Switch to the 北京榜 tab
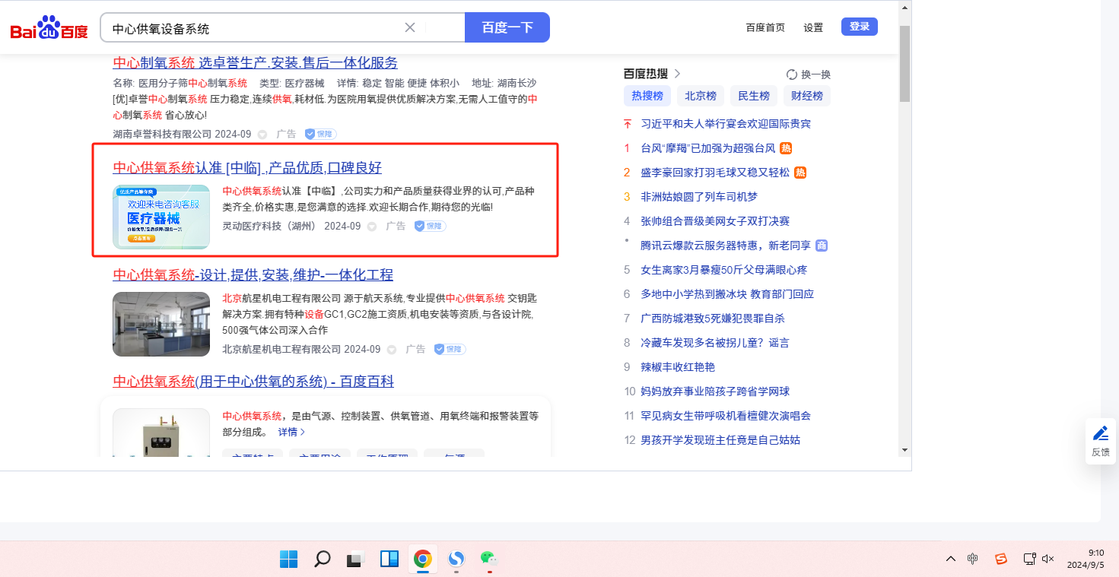The image size is (1119, 577). [700, 96]
